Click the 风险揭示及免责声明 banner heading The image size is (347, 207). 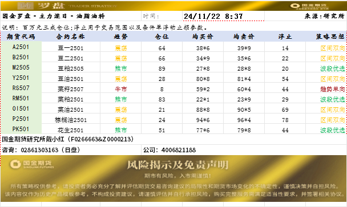point(177,165)
